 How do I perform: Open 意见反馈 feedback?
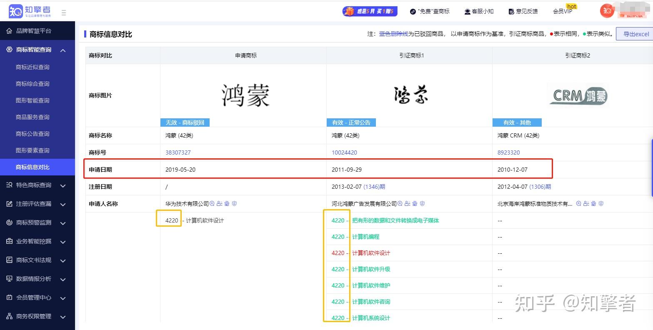(523, 11)
